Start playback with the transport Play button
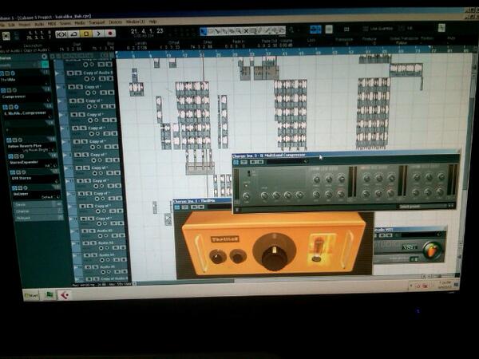The image size is (479, 359). coord(98,34)
